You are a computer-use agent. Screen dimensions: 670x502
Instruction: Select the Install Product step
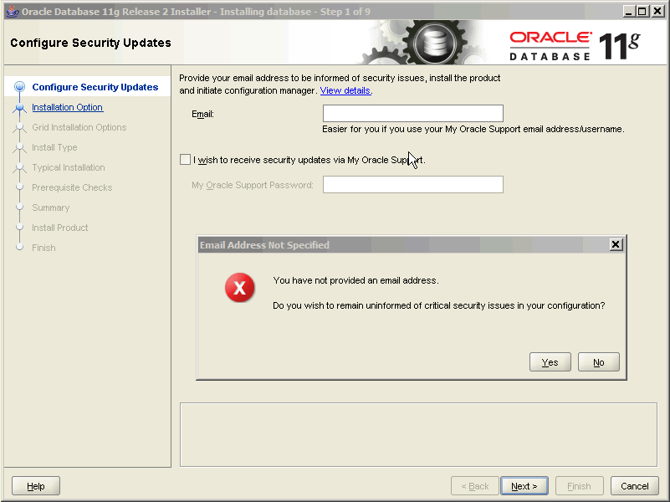[x=60, y=228]
